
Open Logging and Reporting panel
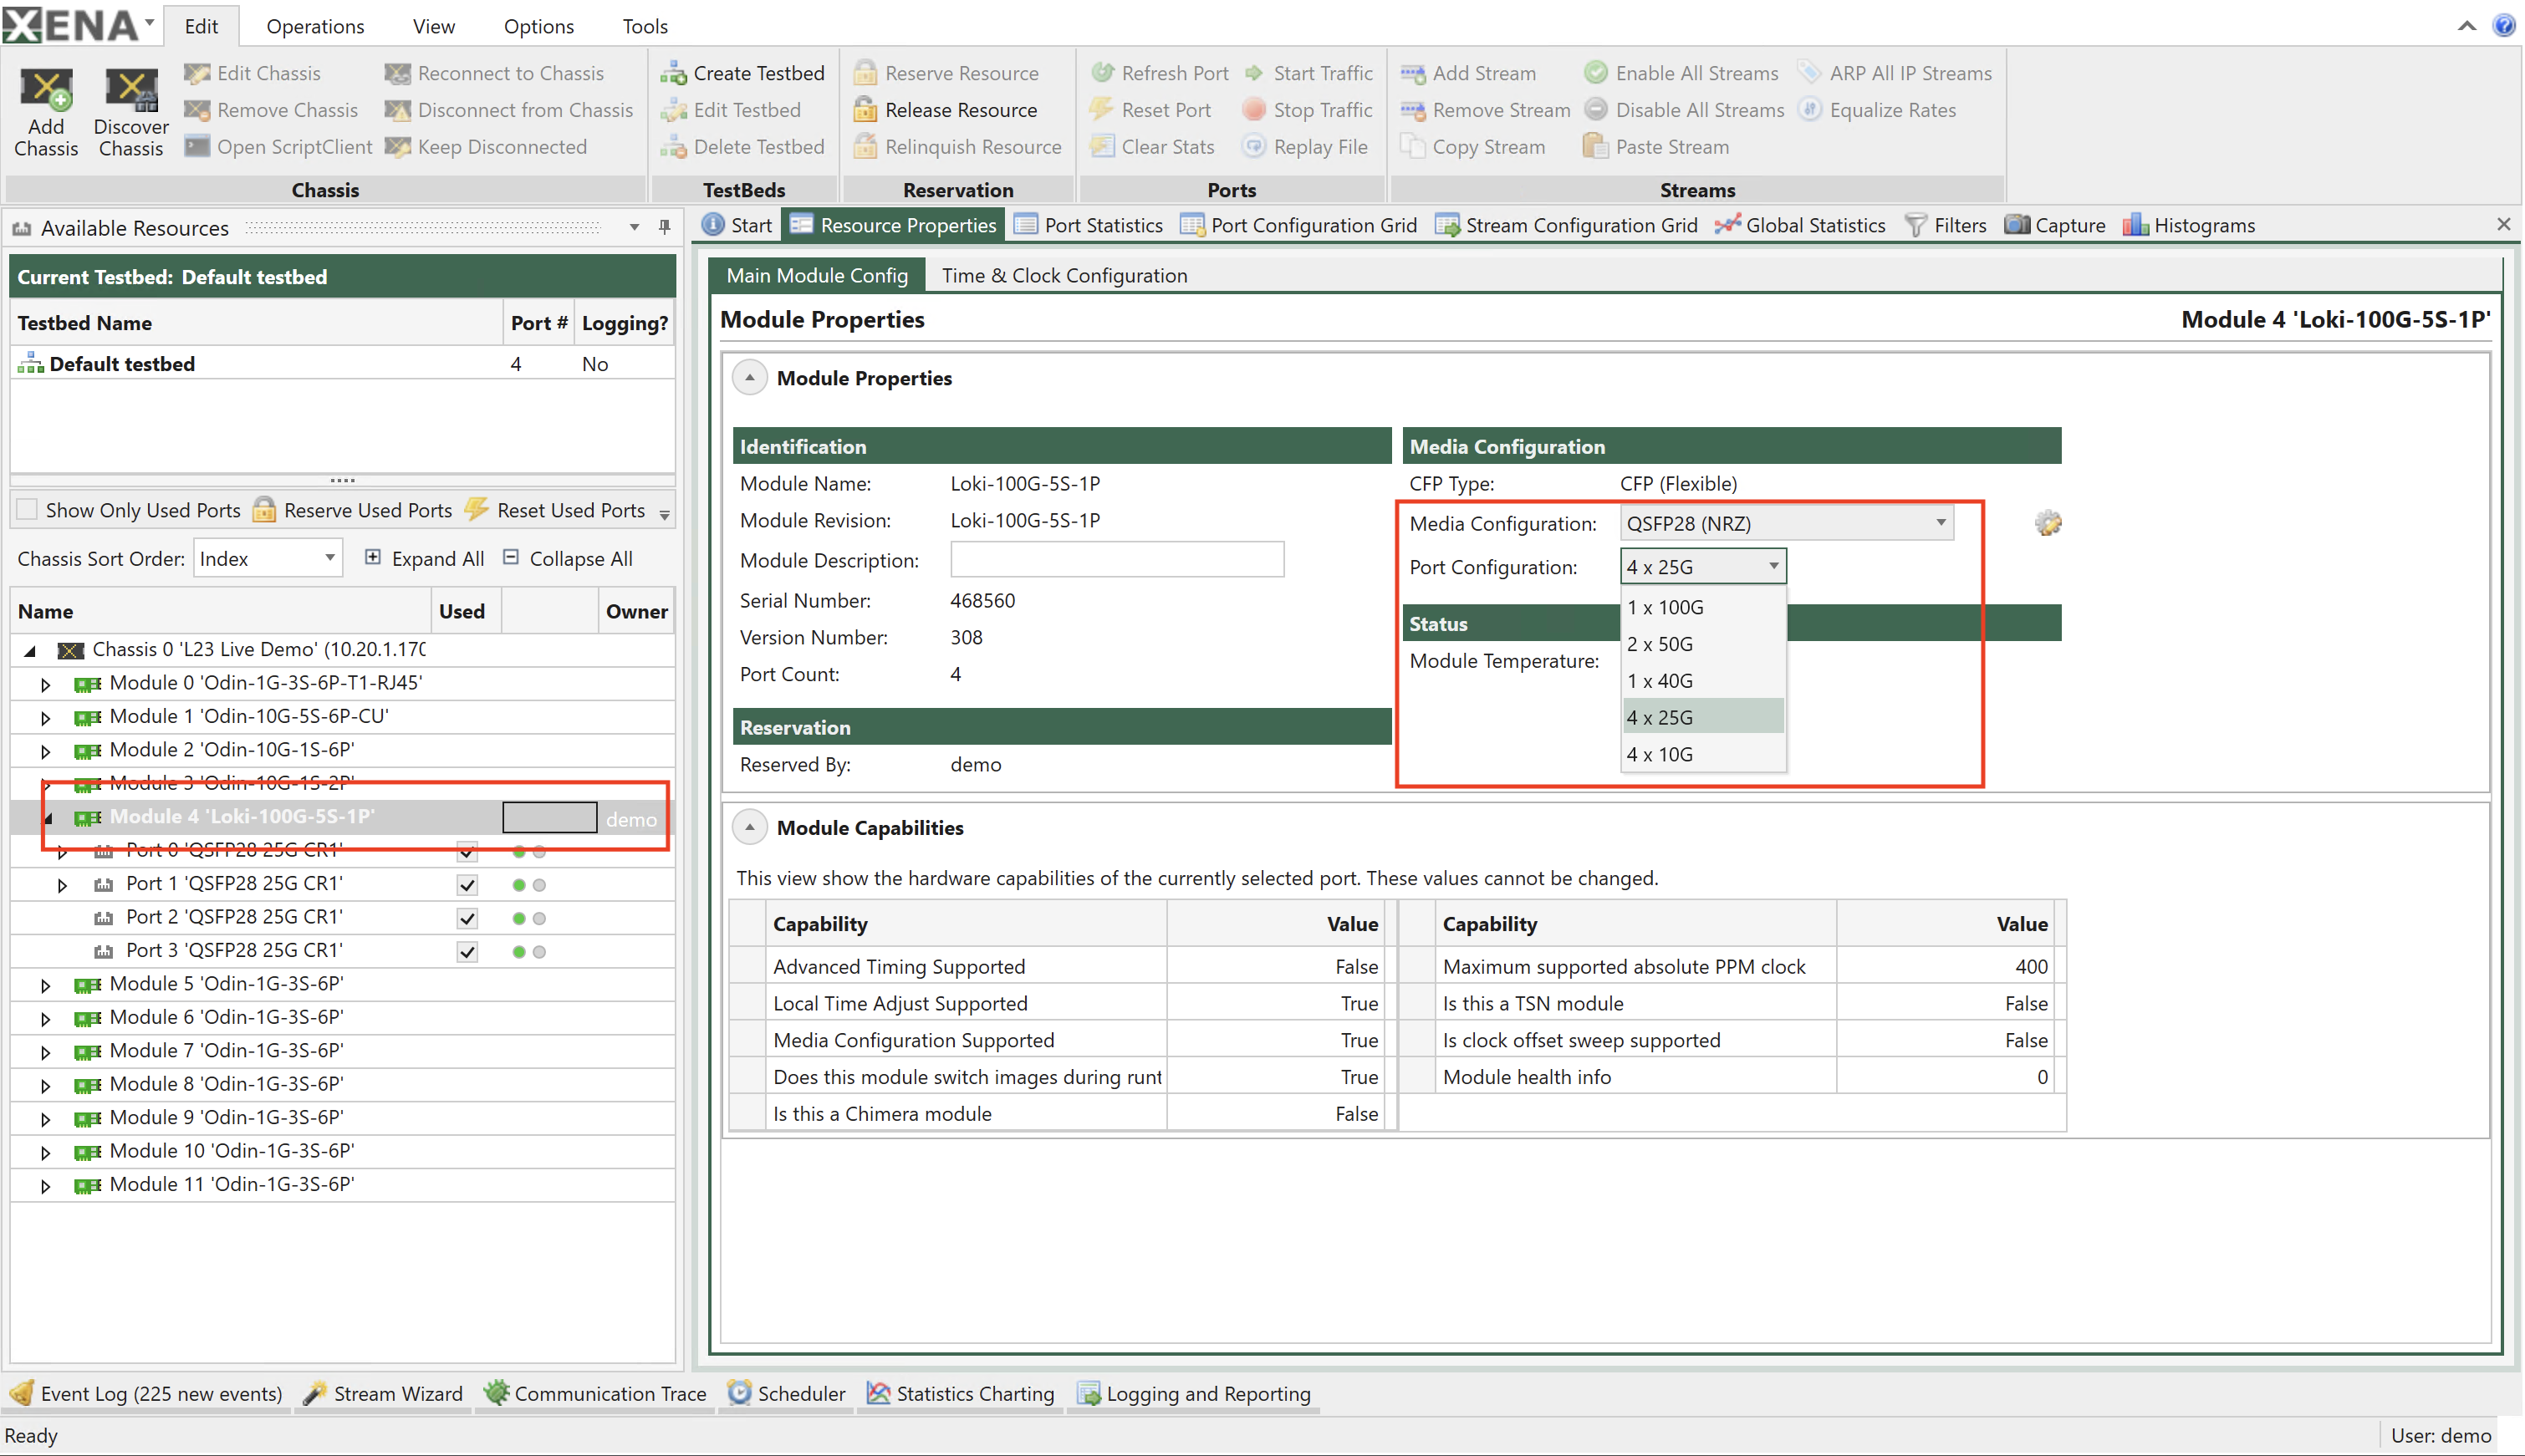[1194, 1393]
